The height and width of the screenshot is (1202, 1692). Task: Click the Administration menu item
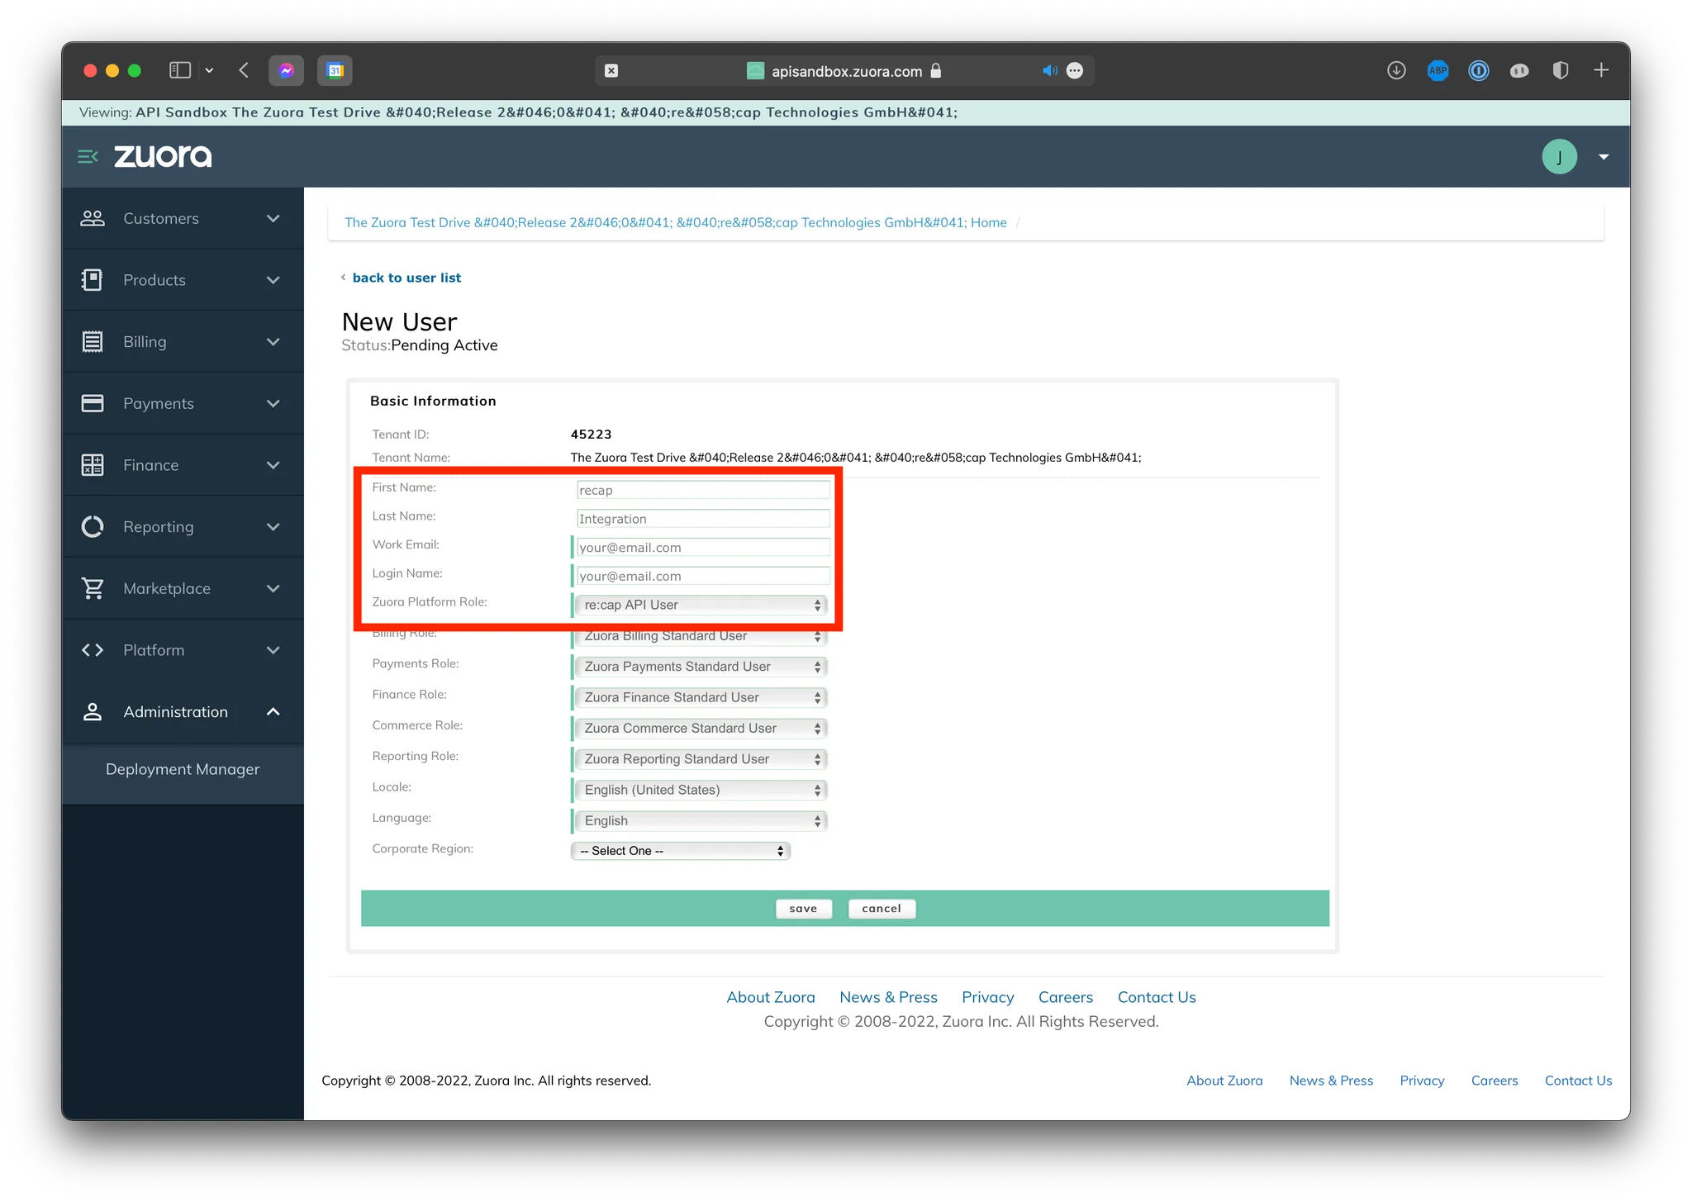174,710
